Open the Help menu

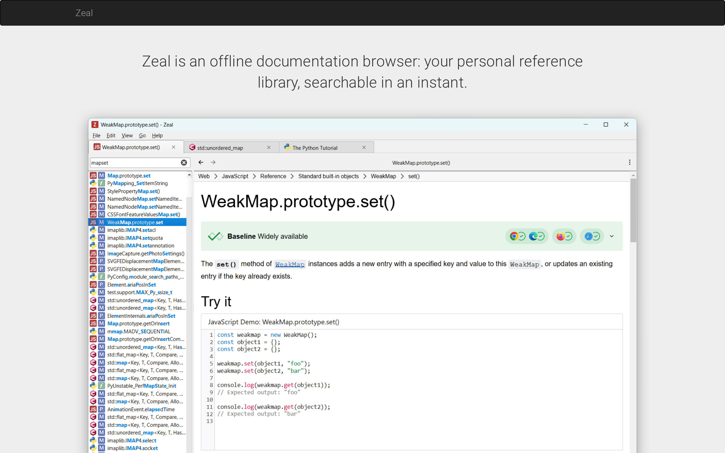pos(157,135)
